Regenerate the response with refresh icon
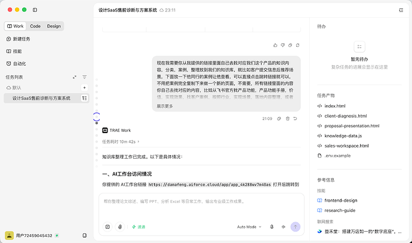Image resolution: width=412 pixels, height=243 pixels. tap(298, 45)
